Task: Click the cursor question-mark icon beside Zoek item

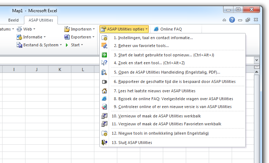Action: 104,63
